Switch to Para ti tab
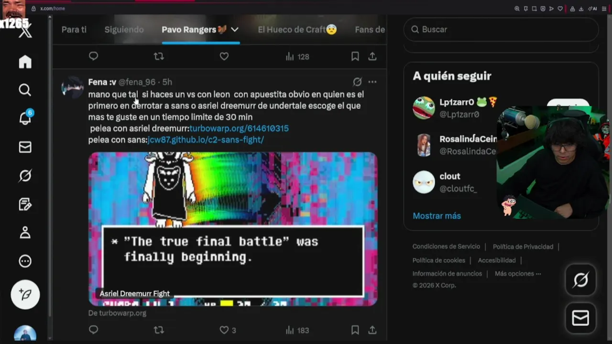 pos(74,30)
